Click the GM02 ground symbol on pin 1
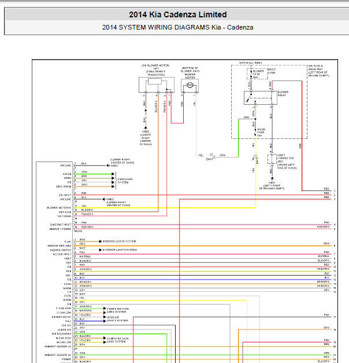The height and width of the screenshot is (363, 349). [107, 166]
